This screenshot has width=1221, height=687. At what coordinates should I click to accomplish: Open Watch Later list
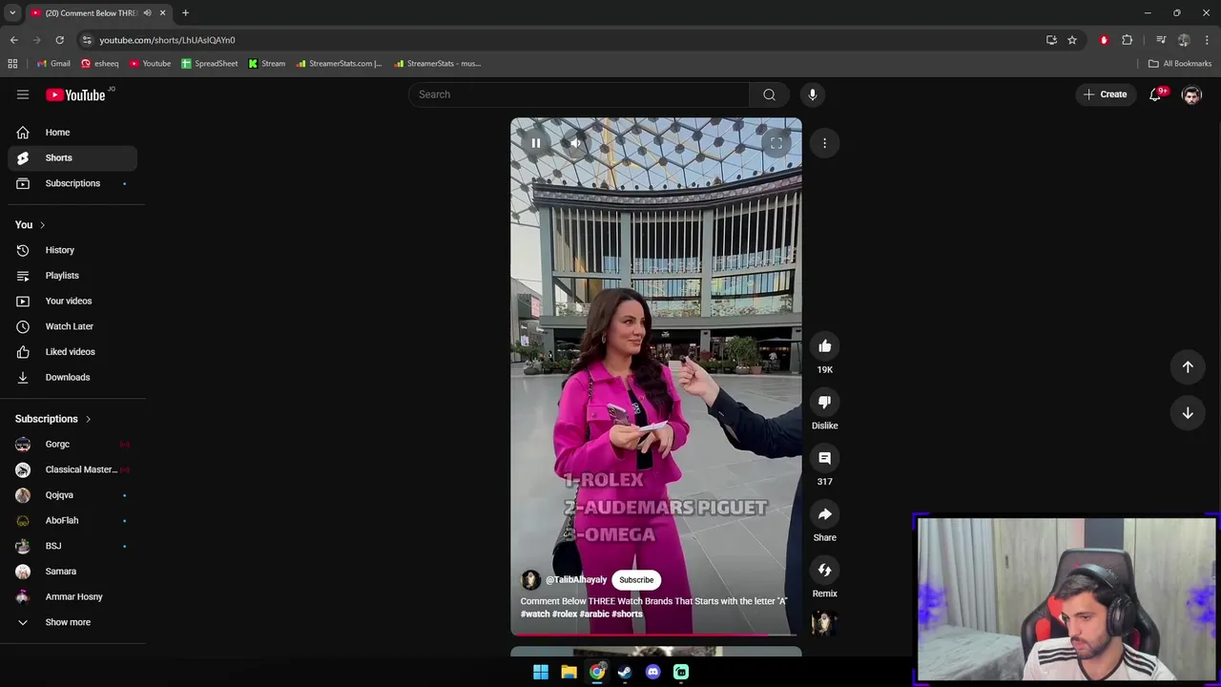[x=72, y=326]
